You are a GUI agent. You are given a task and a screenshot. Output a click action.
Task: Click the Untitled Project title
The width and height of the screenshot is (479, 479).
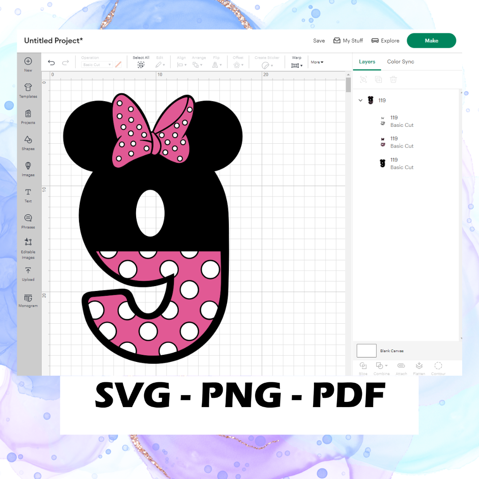(54, 40)
